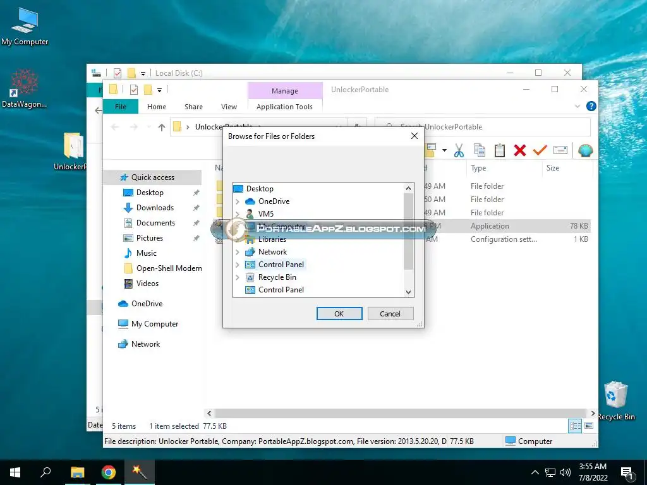Switch to large icons view in status bar
The image size is (647, 485).
[x=589, y=426]
